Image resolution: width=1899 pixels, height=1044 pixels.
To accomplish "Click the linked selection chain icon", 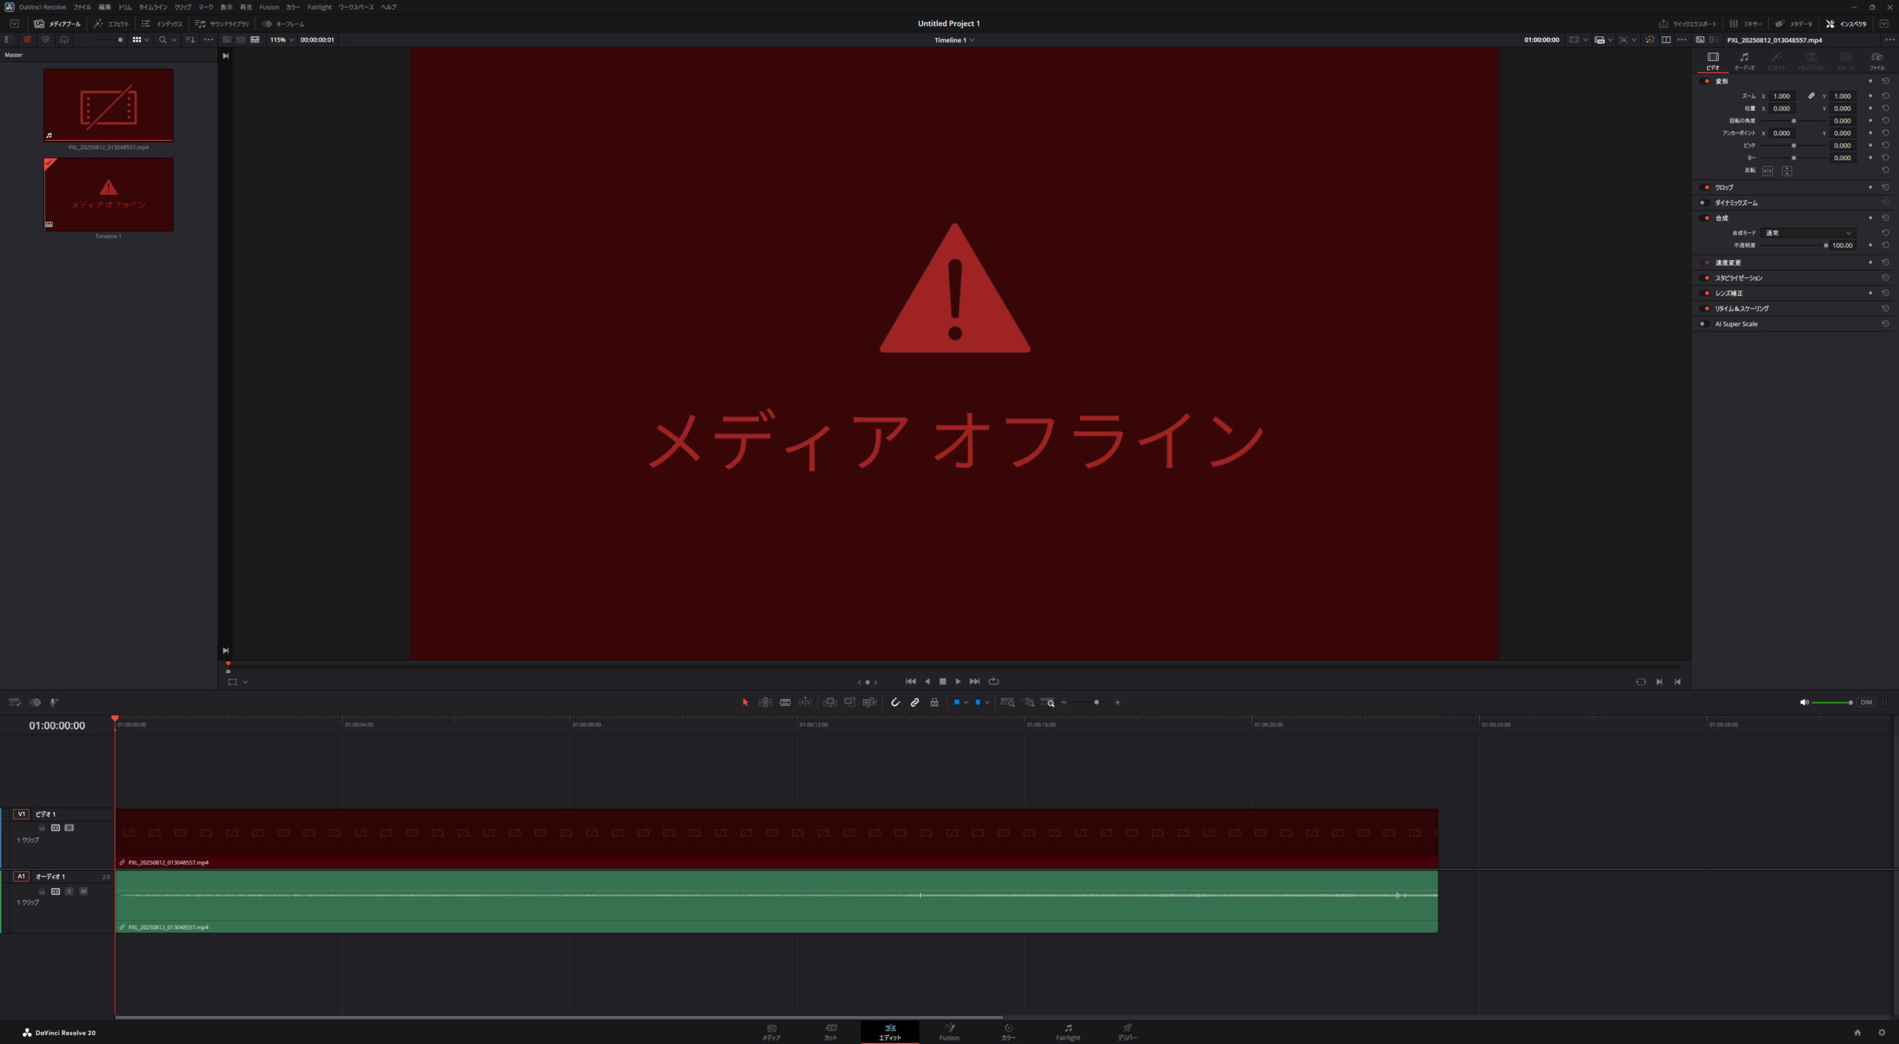I will tap(915, 702).
